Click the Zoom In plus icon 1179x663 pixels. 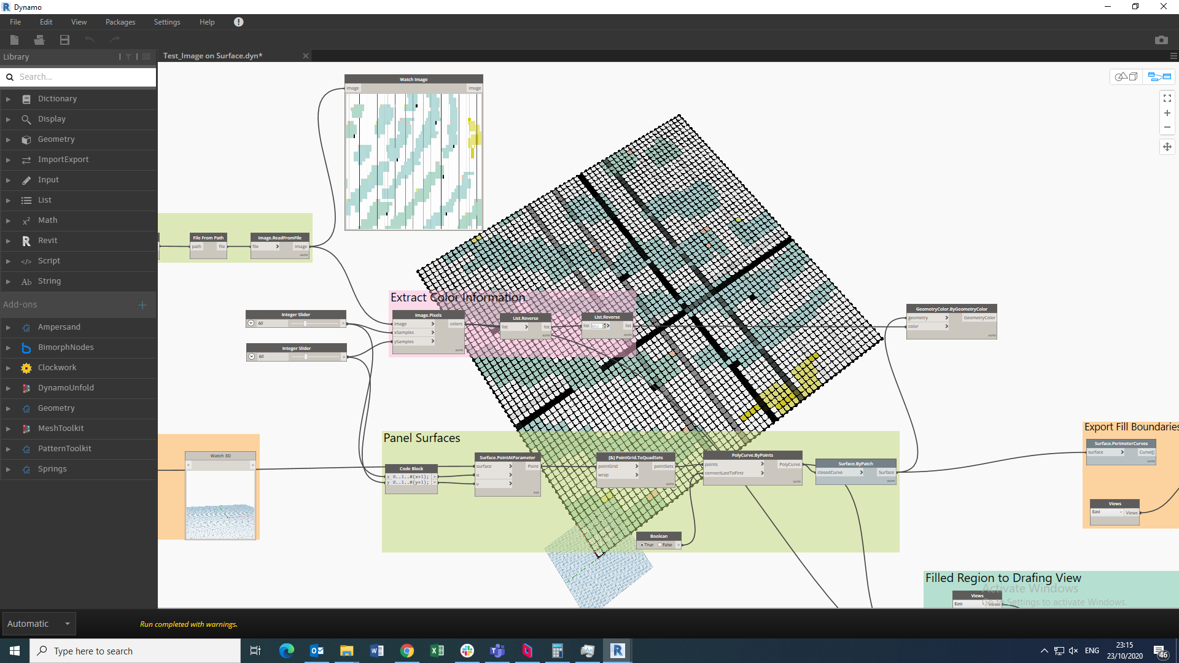coord(1167,113)
